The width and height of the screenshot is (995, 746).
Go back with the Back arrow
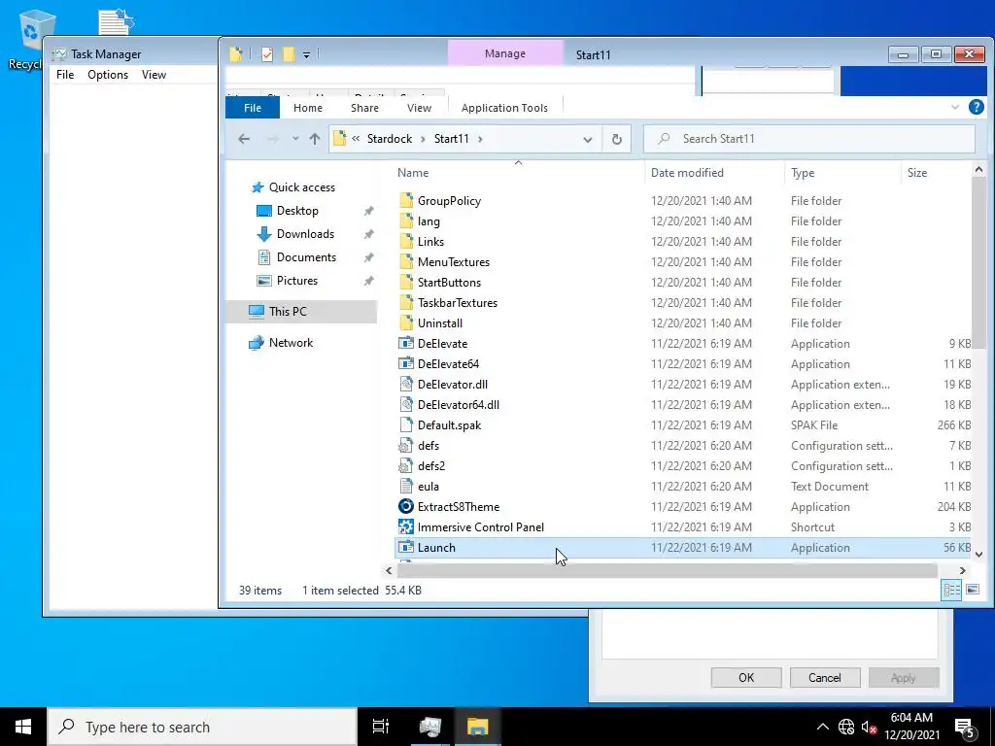[x=244, y=139]
